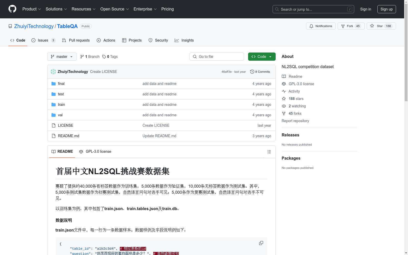Image resolution: width=408 pixels, height=255 pixels.
Task: Switch to the Security tab
Action: [x=158, y=40]
